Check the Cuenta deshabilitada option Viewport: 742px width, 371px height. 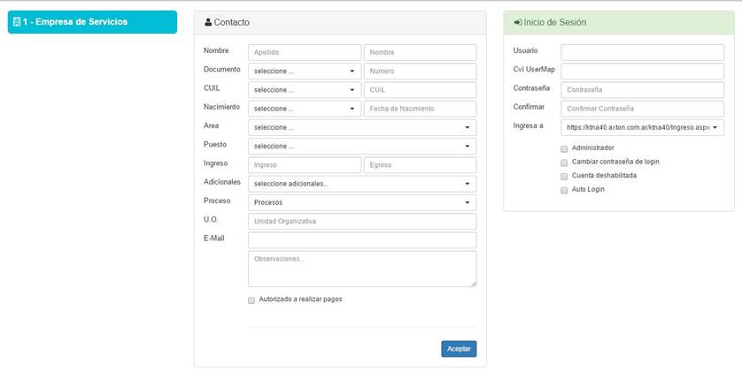563,176
